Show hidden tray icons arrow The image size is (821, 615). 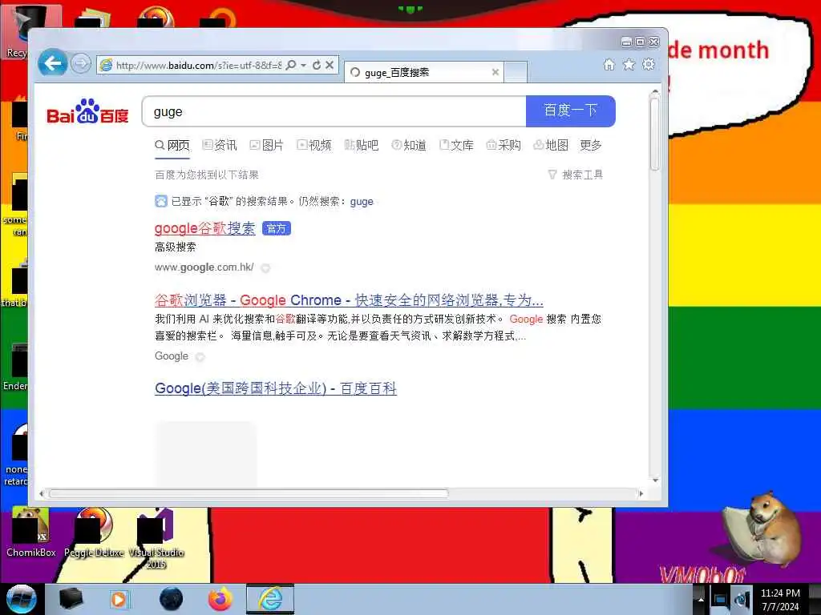(x=701, y=600)
